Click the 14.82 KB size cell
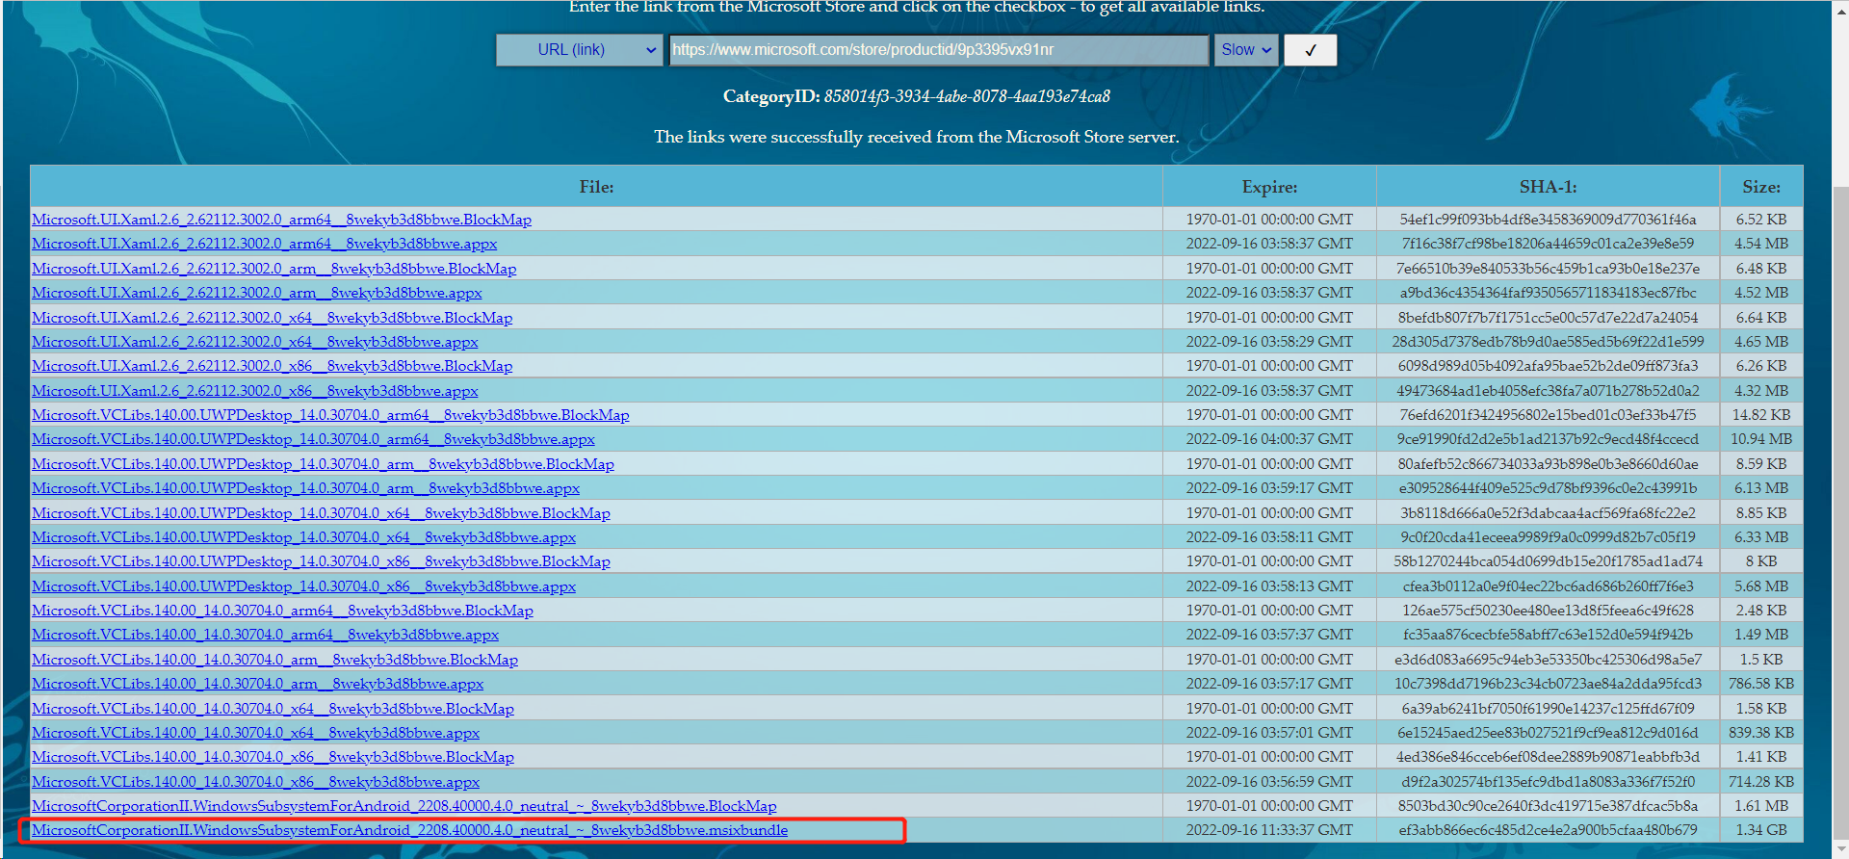 [1761, 415]
